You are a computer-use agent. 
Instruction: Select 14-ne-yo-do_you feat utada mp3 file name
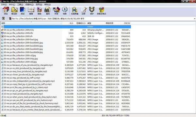tap(33, 107)
